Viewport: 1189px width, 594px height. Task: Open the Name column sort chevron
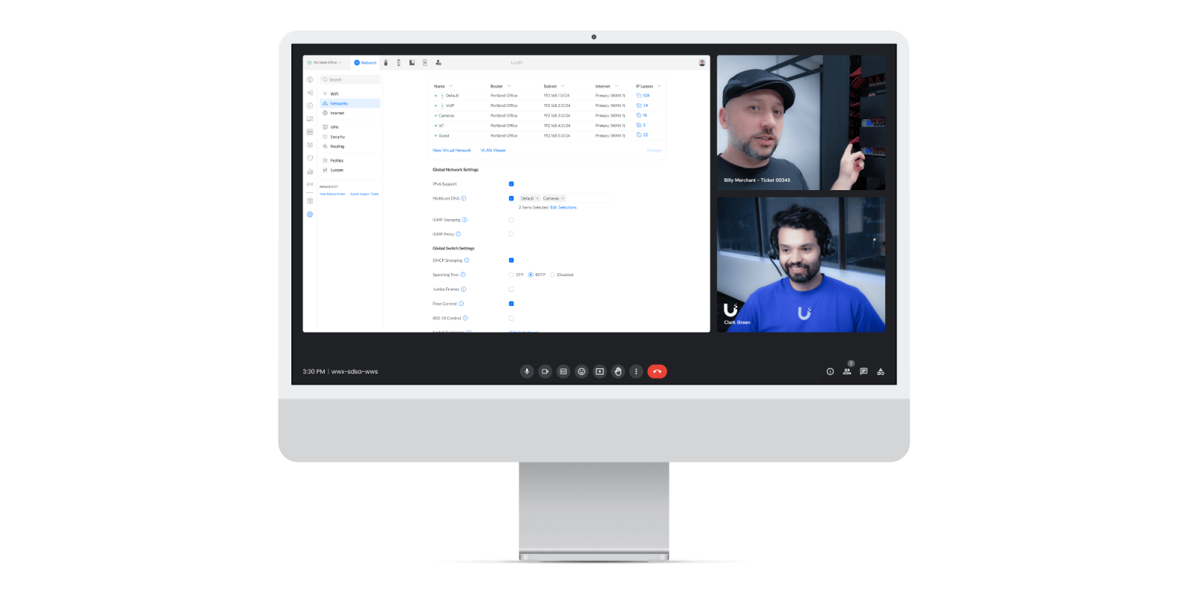(450, 86)
